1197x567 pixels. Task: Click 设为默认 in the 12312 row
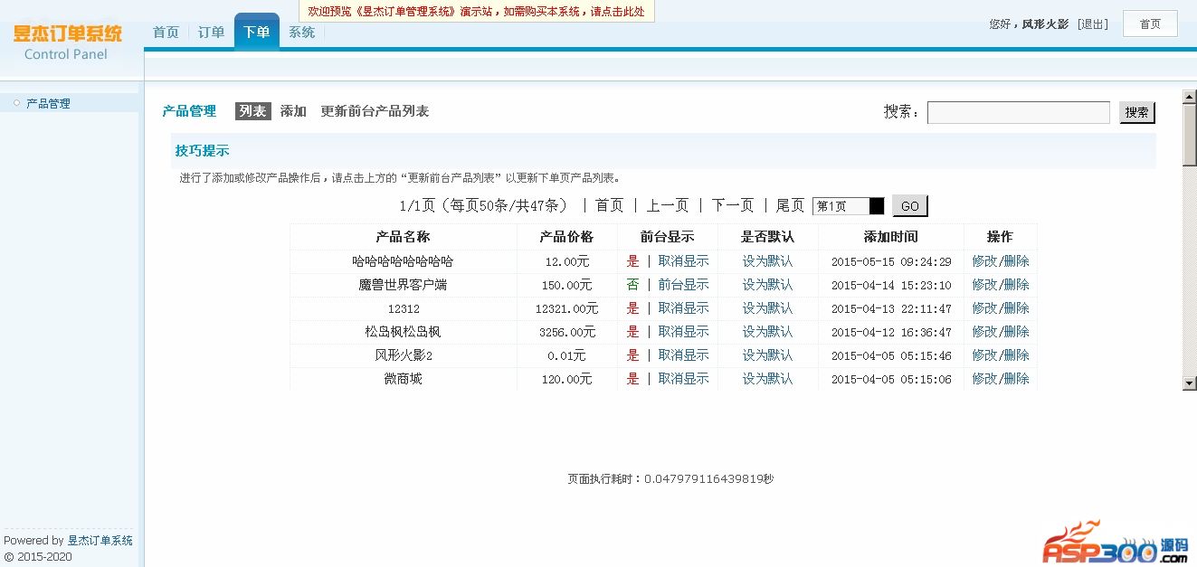pyautogui.click(x=767, y=308)
